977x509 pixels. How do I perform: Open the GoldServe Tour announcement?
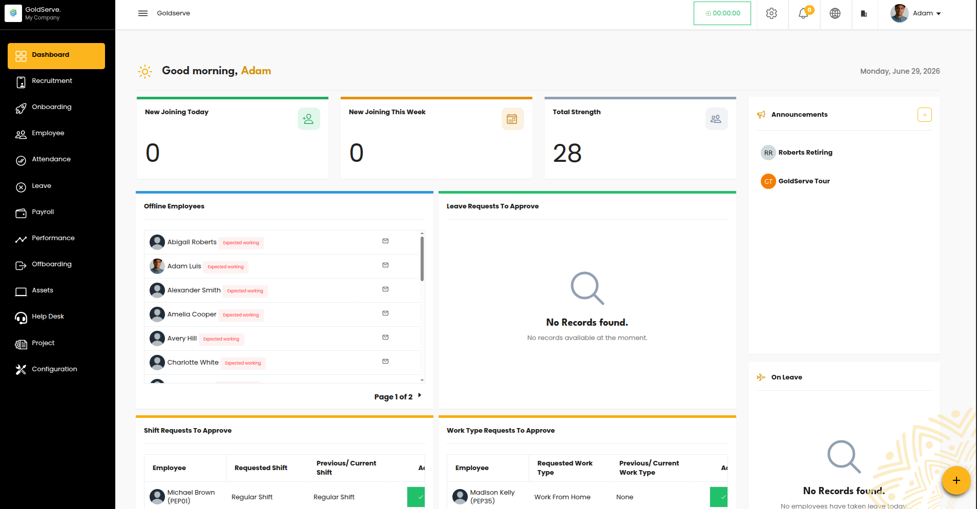coord(804,181)
